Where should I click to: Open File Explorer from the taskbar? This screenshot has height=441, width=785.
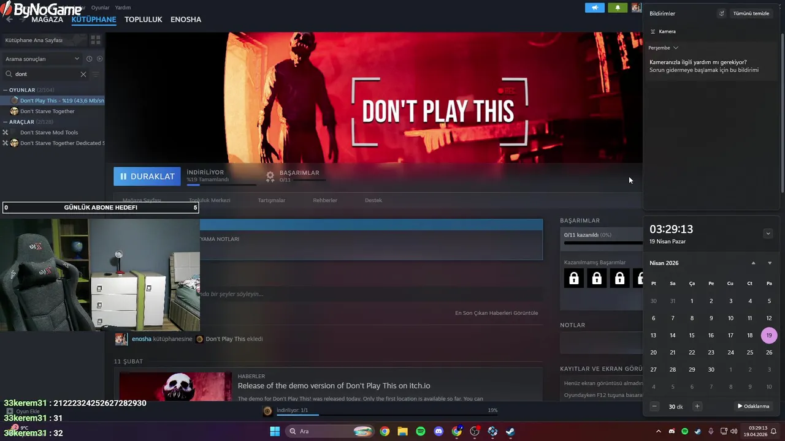click(402, 431)
